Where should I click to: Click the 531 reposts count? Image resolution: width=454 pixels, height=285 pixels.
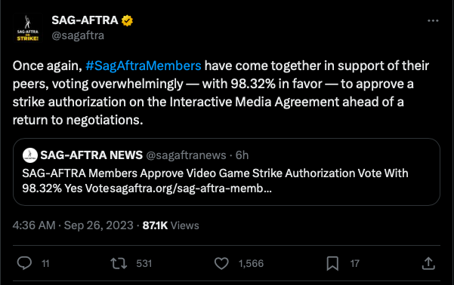[144, 263]
